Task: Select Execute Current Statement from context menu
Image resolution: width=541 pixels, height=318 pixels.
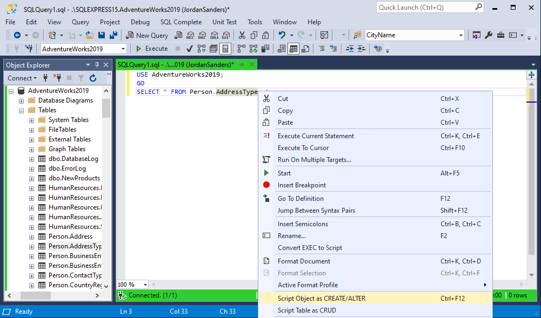Action: point(375,136)
